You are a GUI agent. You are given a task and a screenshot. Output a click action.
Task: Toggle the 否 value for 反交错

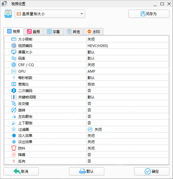127,103
